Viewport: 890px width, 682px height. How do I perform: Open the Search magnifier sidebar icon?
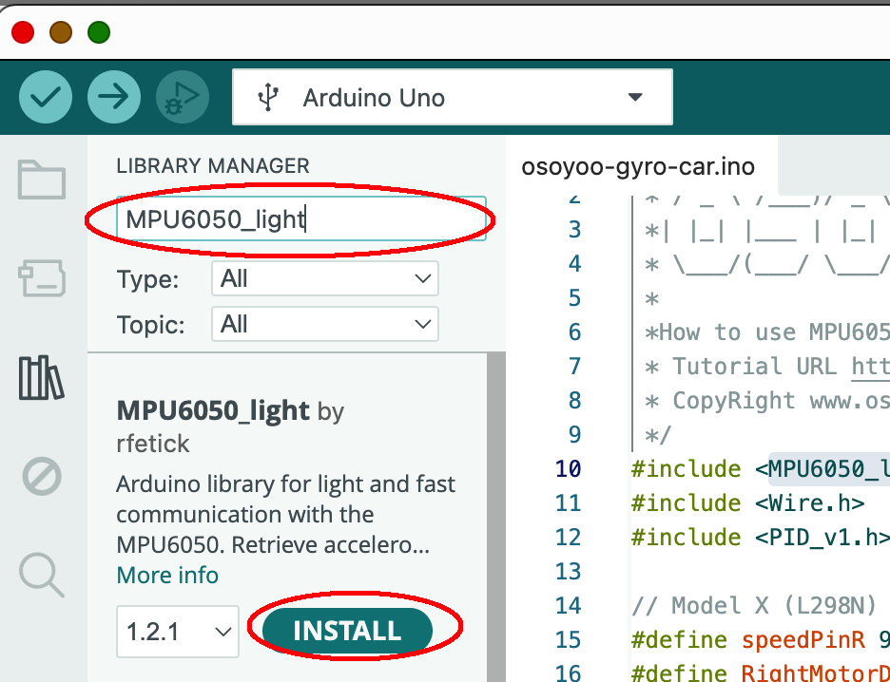42,574
